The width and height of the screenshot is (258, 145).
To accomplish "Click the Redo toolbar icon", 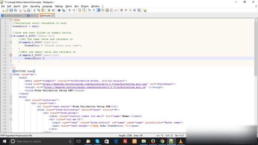I will tap(53, 10).
